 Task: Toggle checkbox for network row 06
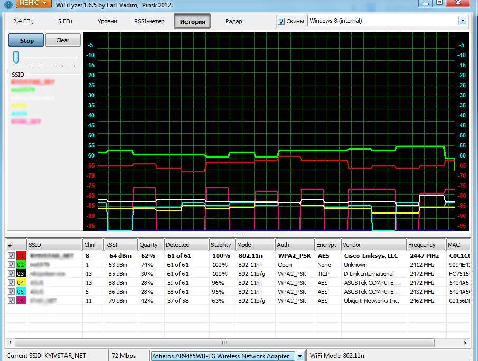[11, 301]
